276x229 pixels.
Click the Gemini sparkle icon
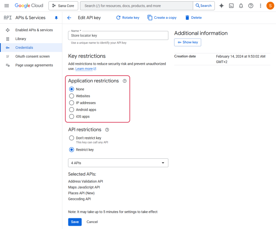point(221,6)
